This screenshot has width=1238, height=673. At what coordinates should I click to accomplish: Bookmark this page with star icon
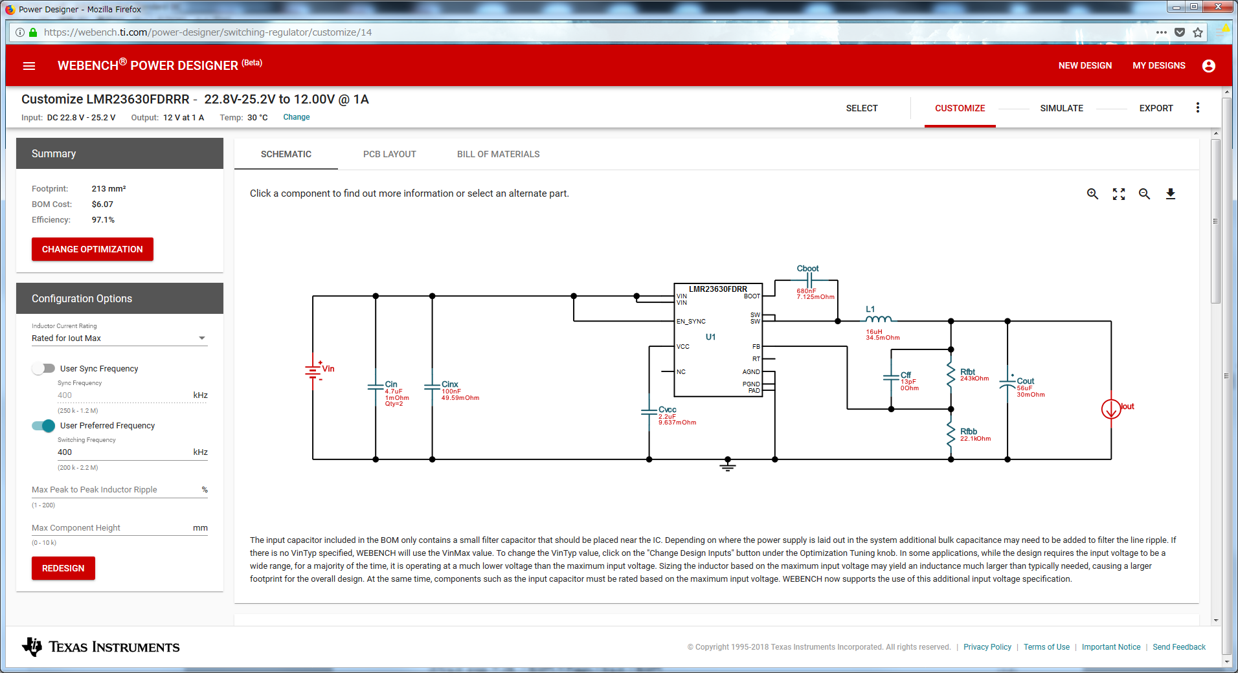pos(1198,32)
